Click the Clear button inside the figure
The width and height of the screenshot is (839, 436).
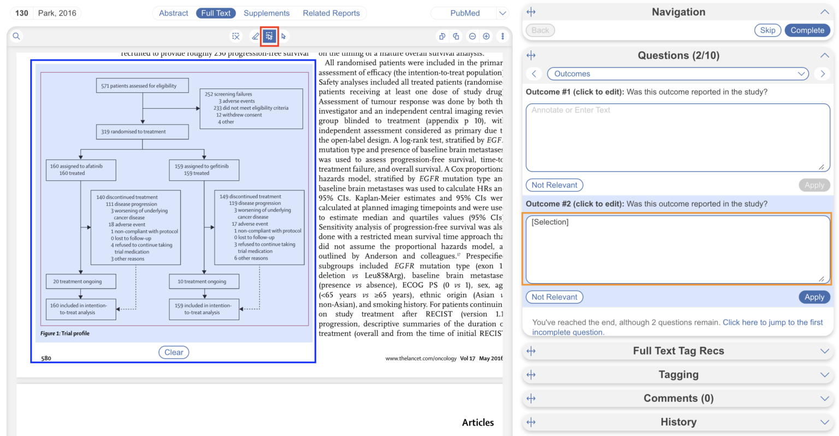(174, 352)
